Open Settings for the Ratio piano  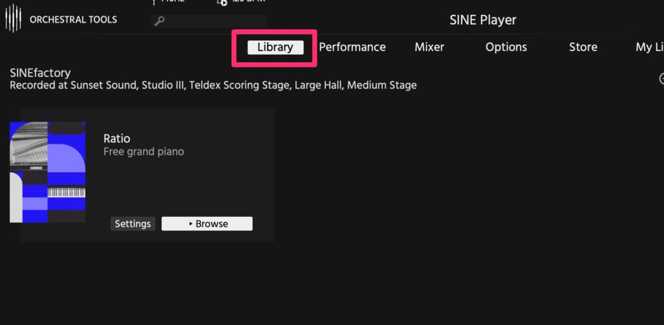point(132,224)
